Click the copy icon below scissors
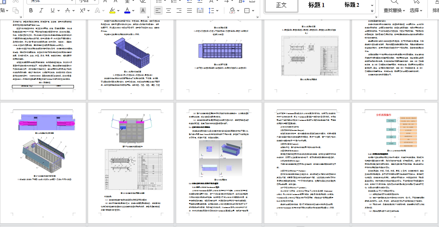Image resolution: width=439 pixels, height=227 pixels. pos(16,10)
